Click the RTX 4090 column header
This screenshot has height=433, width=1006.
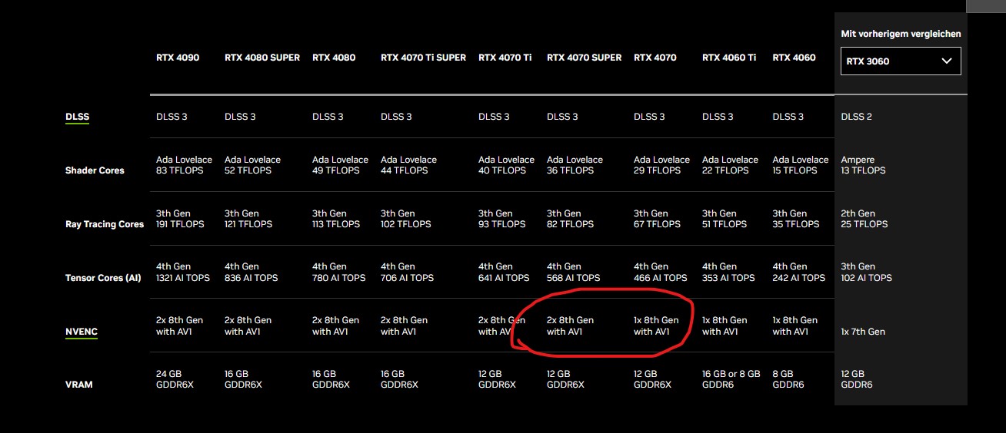coord(178,58)
